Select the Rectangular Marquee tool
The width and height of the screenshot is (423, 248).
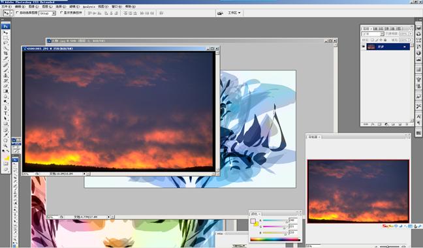click(x=5, y=38)
